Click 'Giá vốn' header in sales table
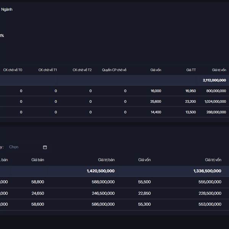 pyautogui.click(x=144, y=160)
